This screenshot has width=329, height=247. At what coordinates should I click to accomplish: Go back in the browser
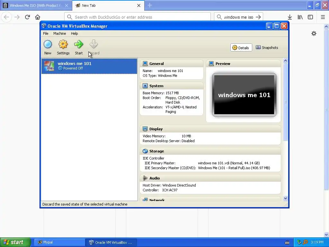[6, 17]
